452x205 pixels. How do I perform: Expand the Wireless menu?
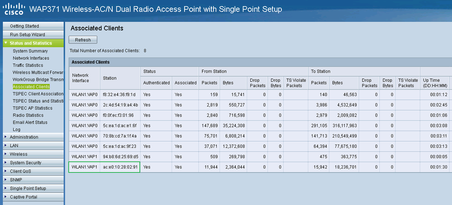[33, 154]
